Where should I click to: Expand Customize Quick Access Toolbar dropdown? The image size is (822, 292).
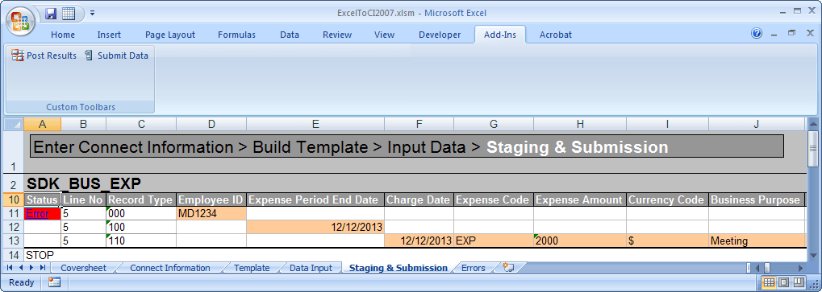click(x=92, y=13)
